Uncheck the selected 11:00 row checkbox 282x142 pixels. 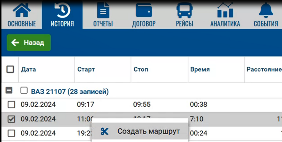11,119
